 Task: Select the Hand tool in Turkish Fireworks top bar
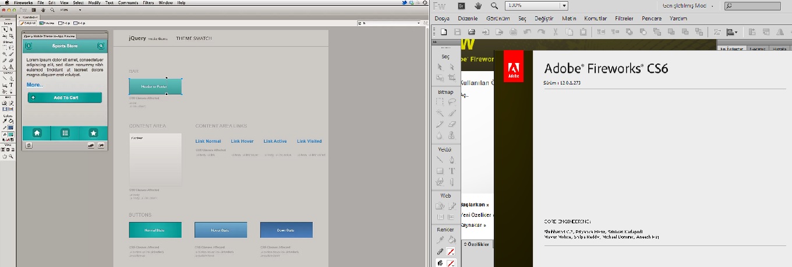(x=478, y=6)
